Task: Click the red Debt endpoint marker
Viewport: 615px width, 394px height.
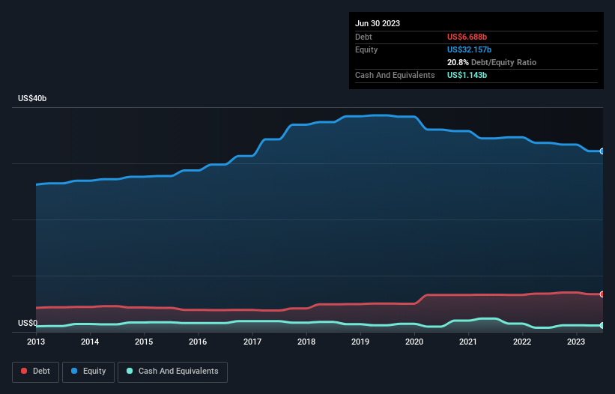Action: pyautogui.click(x=602, y=294)
